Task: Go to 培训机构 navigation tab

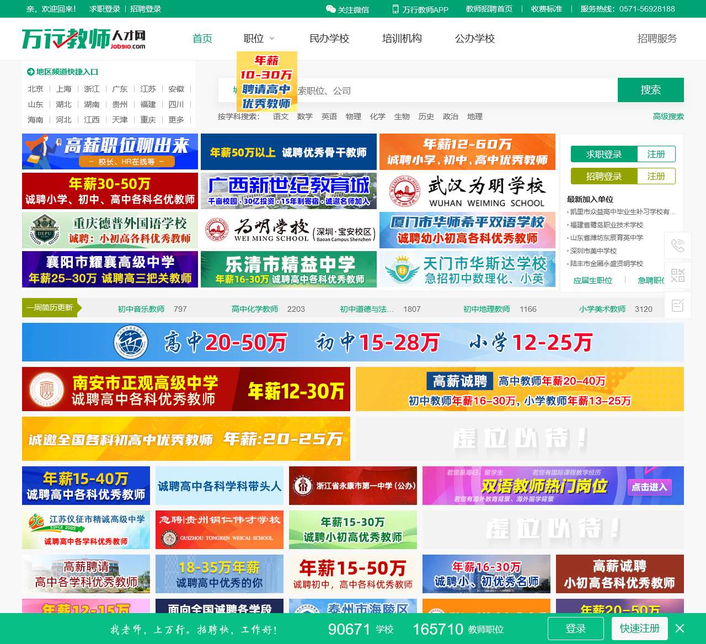Action: tap(402, 39)
